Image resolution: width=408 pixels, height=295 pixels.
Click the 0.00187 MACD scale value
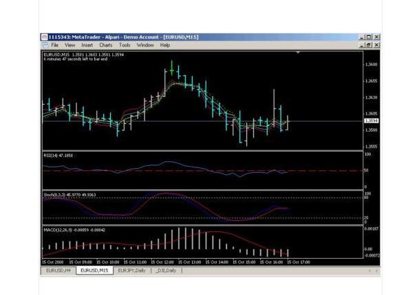[372, 229]
